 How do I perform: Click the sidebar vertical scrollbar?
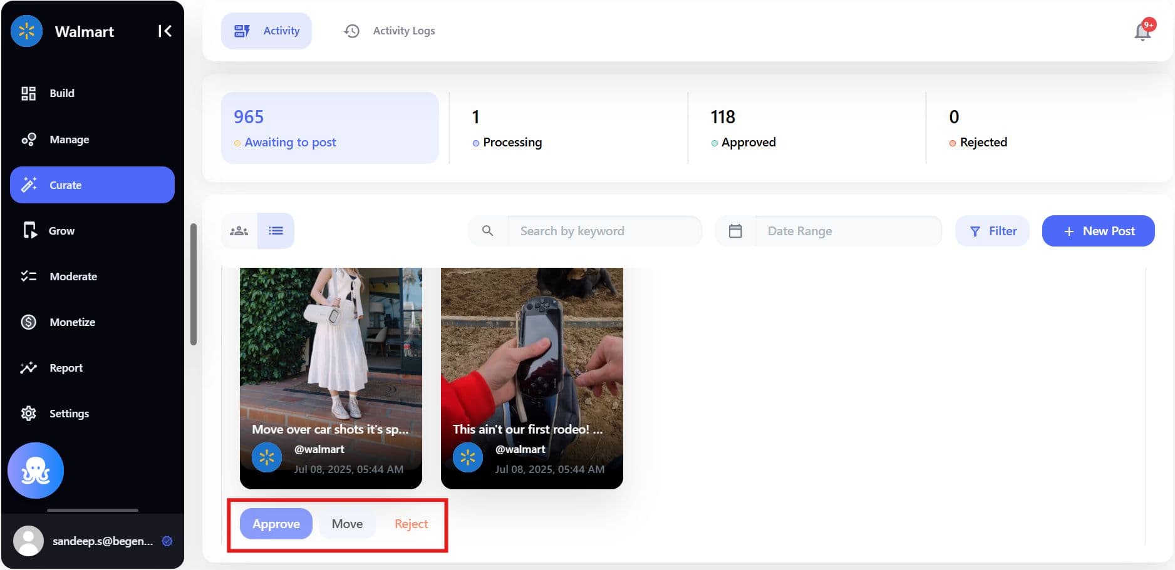[194, 284]
